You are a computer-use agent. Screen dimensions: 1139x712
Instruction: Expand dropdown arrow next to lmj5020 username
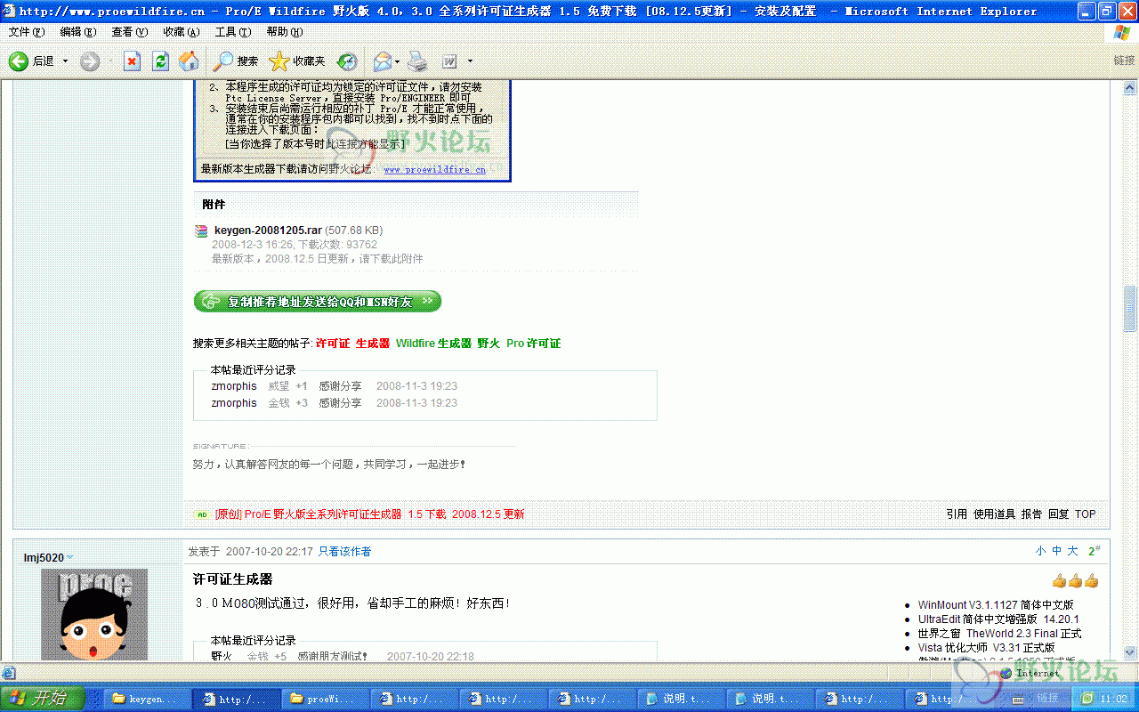[x=70, y=558]
